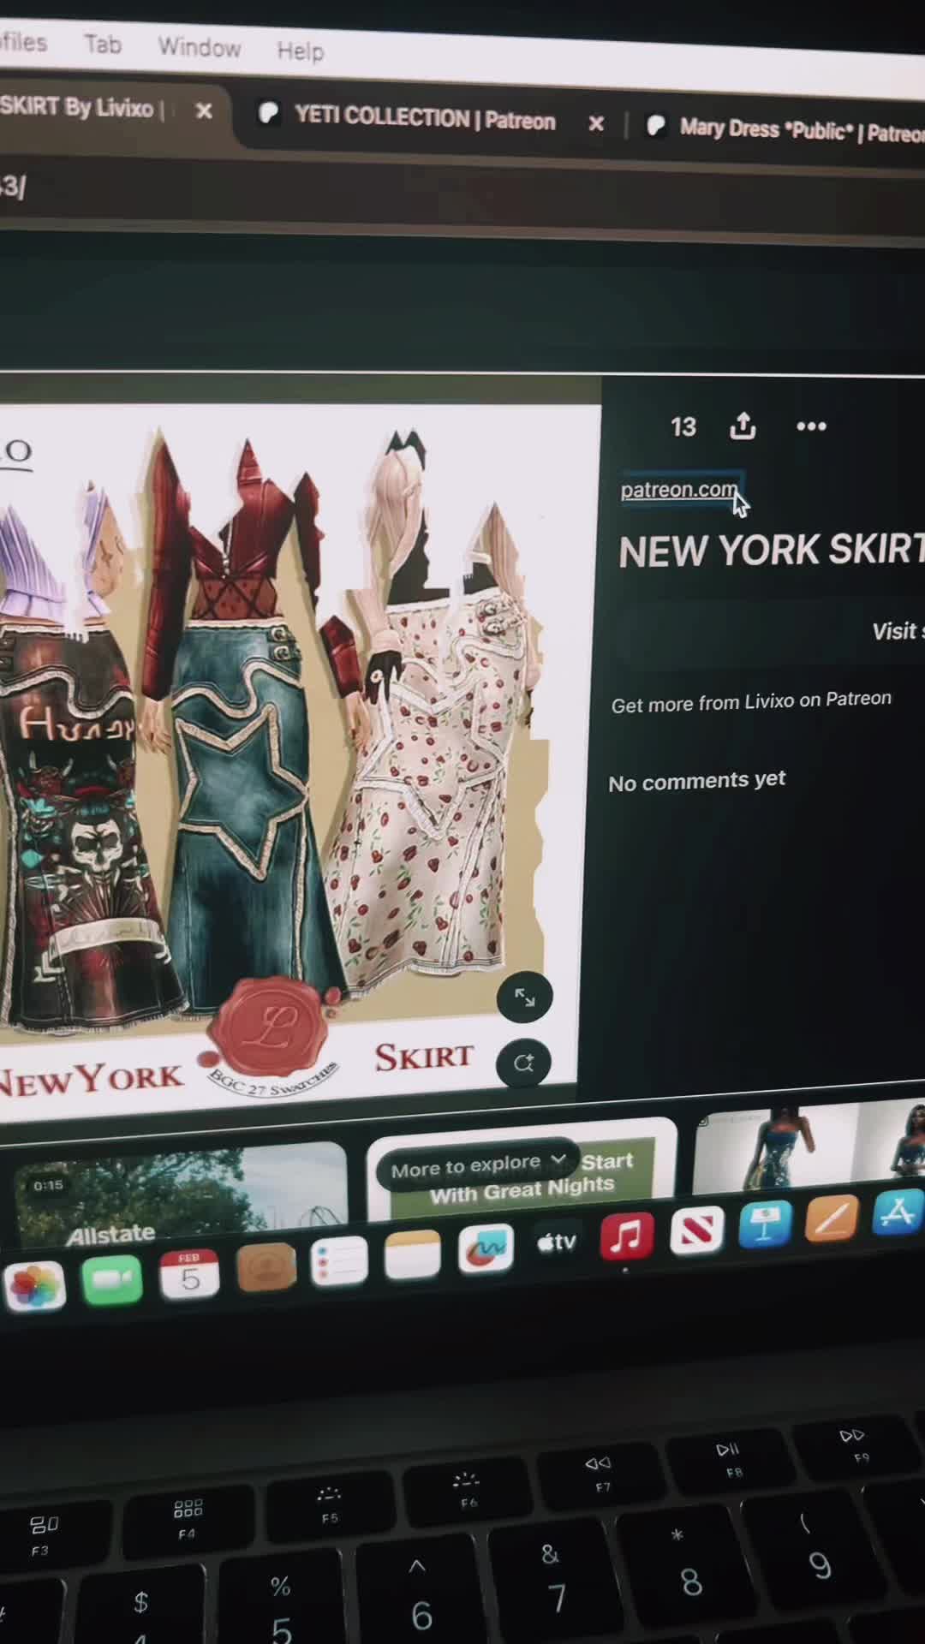Image resolution: width=925 pixels, height=1644 pixels.
Task: Open the blue dress pin thumbnail
Action: [x=809, y=1146]
